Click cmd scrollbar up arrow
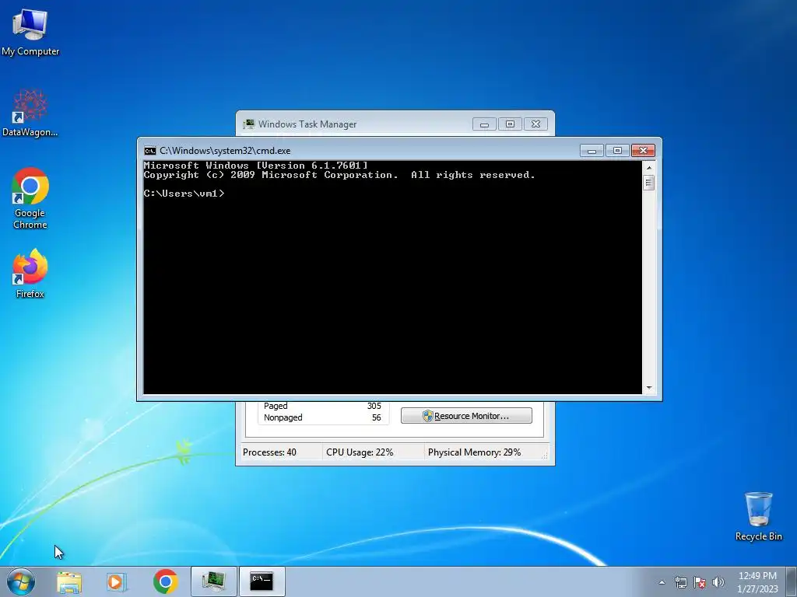The height and width of the screenshot is (597, 797). click(x=648, y=168)
